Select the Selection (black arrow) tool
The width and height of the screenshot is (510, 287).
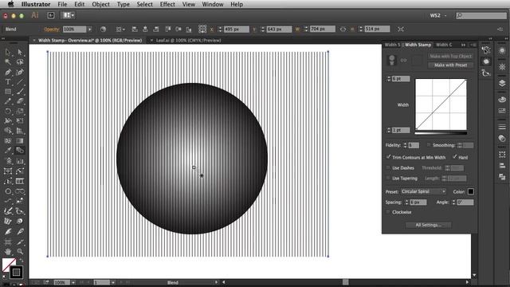8,52
